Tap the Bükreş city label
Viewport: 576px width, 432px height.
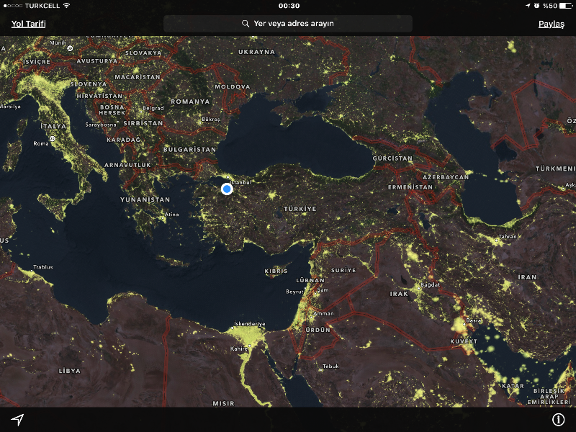[211, 120]
